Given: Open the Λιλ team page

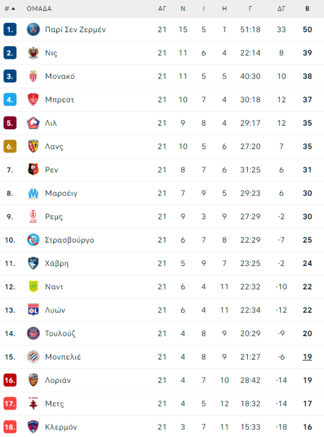Looking at the screenshot, I should coord(51,123).
